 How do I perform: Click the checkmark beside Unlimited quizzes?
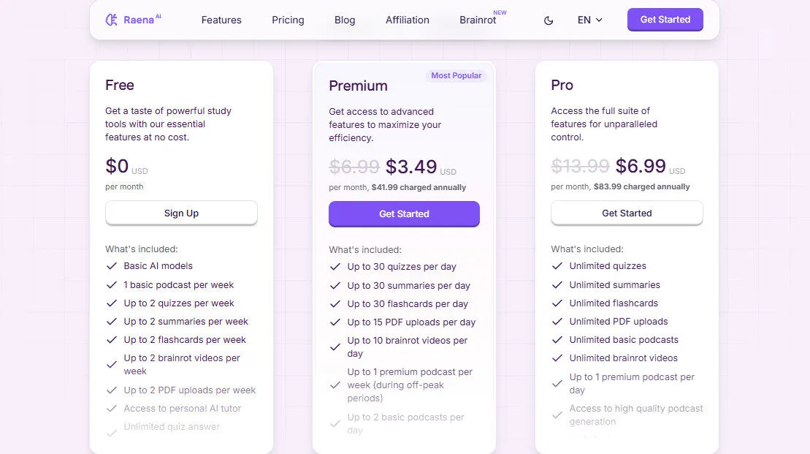coord(558,266)
